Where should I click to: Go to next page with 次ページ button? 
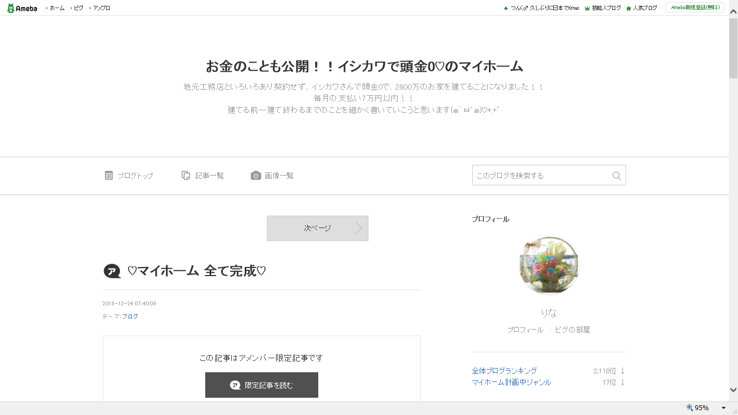tap(317, 228)
